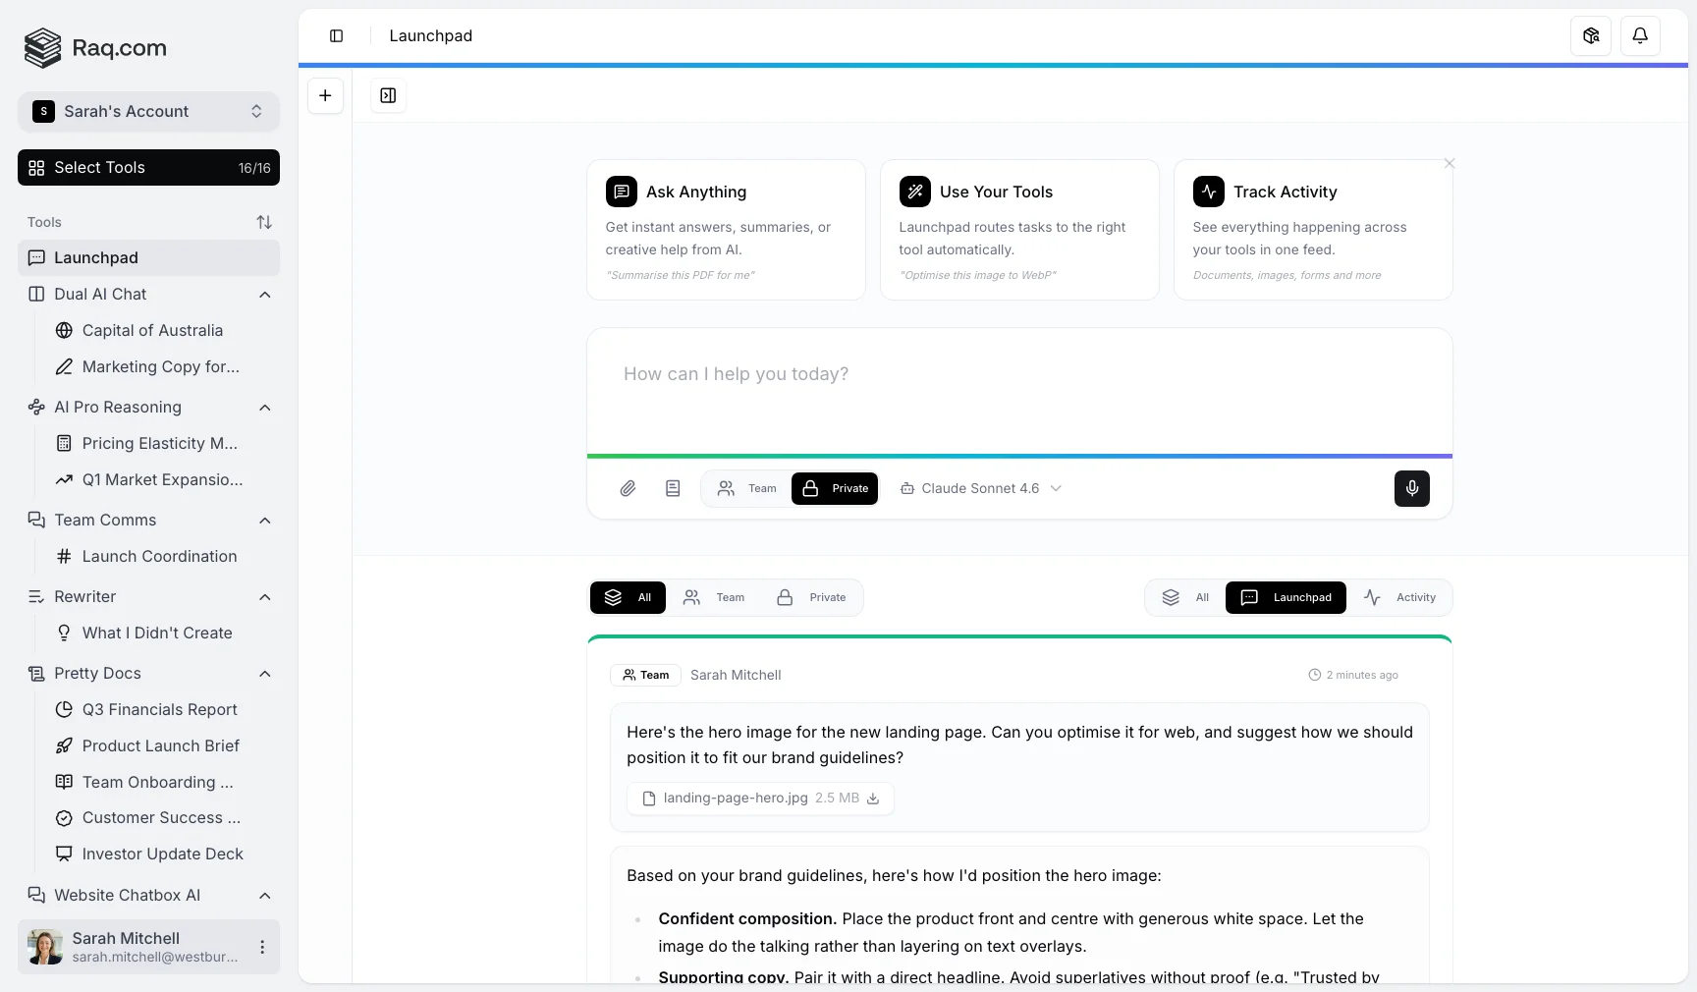1697x992 pixels.
Task: Download the landing-page-hero.jpg attachment
Action: tap(873, 799)
